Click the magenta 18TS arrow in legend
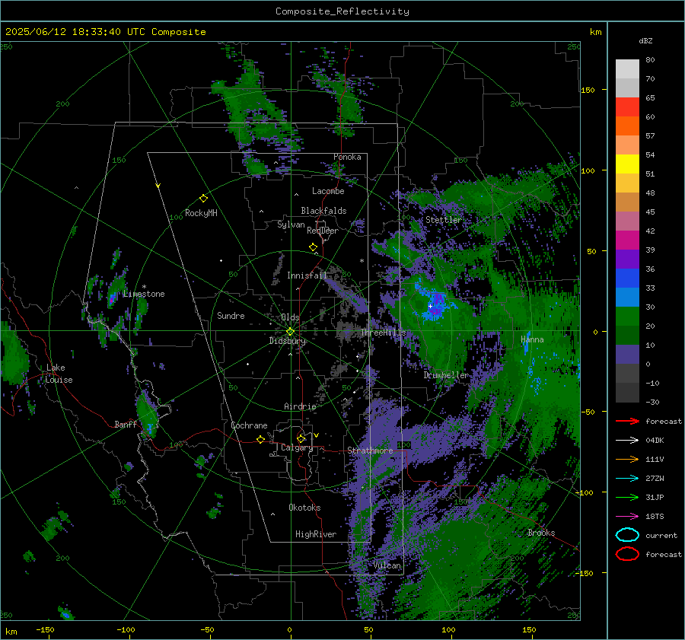Image resolution: width=685 pixels, height=640 pixels. click(x=627, y=517)
